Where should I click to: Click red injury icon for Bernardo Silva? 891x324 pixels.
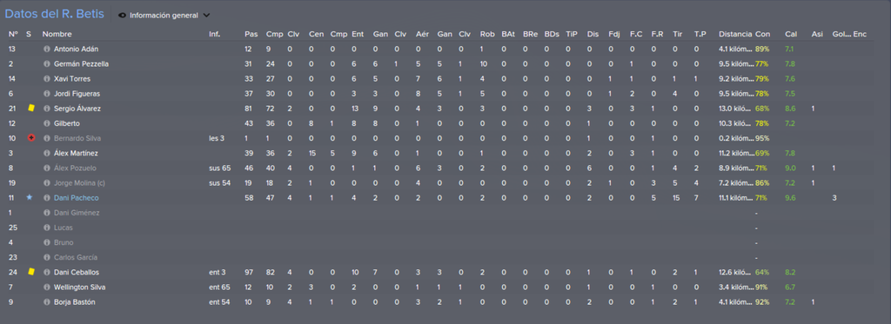31,138
